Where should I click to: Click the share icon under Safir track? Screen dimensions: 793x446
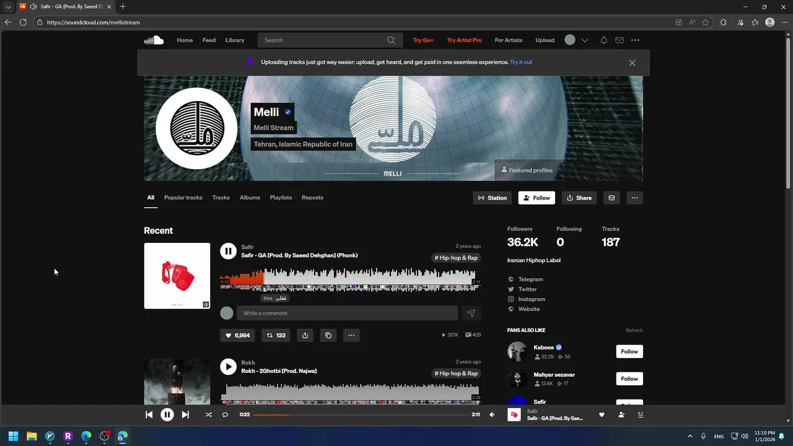point(305,335)
